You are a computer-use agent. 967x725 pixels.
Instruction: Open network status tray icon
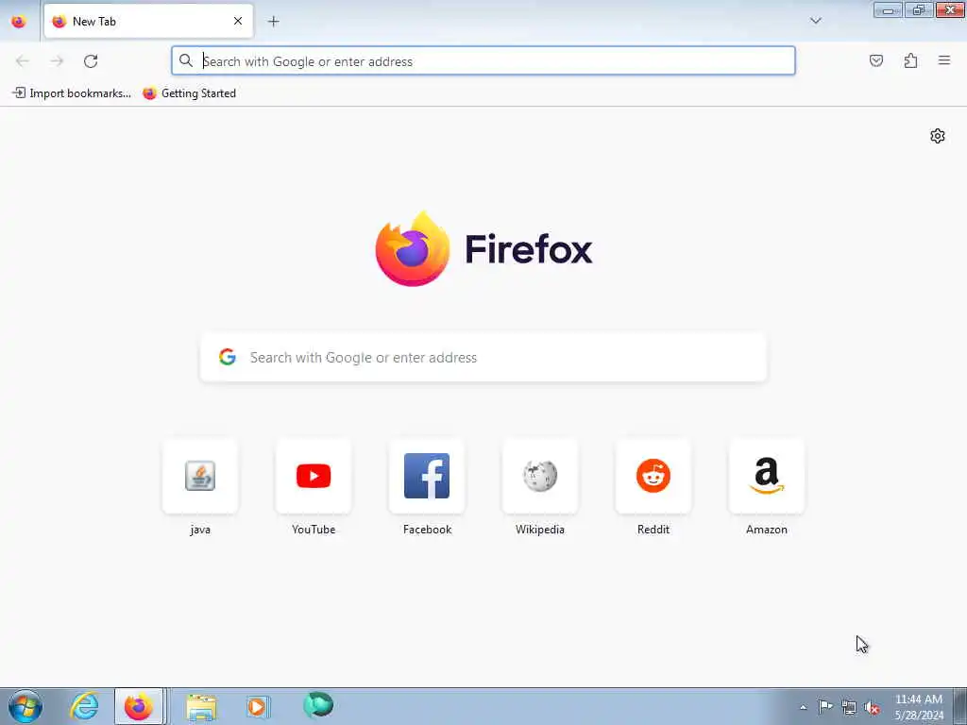pos(849,707)
